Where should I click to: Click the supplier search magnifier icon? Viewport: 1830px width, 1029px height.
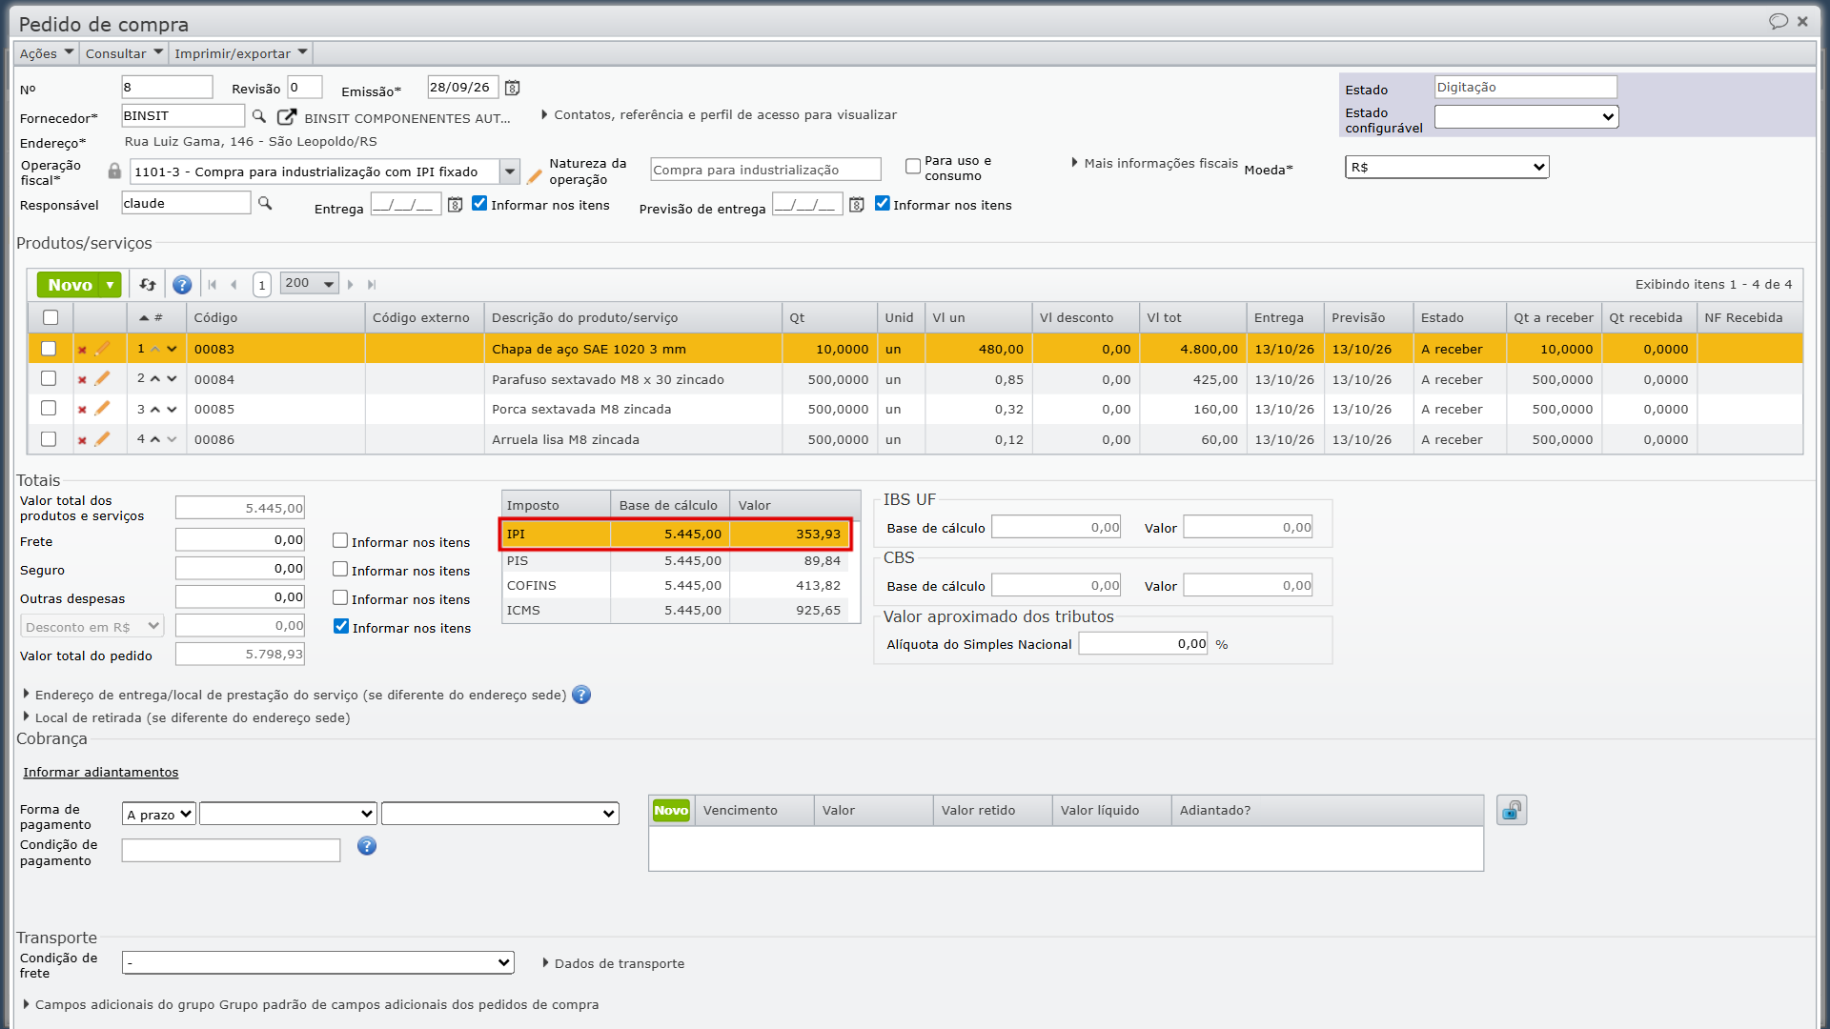[258, 116]
